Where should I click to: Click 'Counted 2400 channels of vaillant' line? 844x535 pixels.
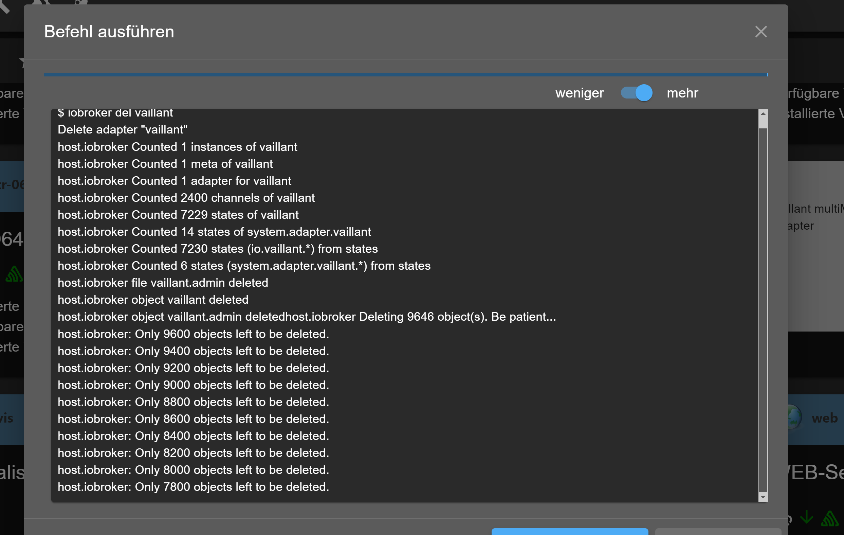186,198
